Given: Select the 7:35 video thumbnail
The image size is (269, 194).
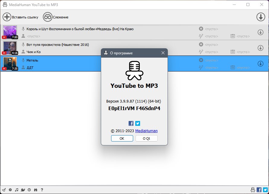Looking at the screenshot, I should [10, 64].
